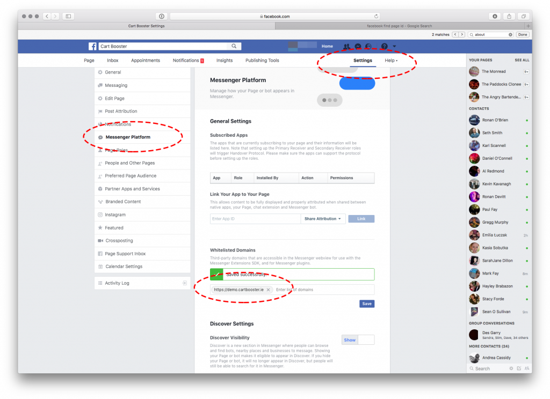Viewport: 550px width, 399px height.
Task: Open the Share Attribution dropdown
Action: (x=322, y=219)
